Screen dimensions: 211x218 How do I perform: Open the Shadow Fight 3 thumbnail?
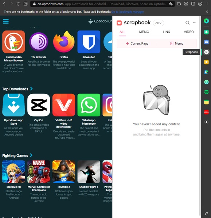tap(89, 171)
